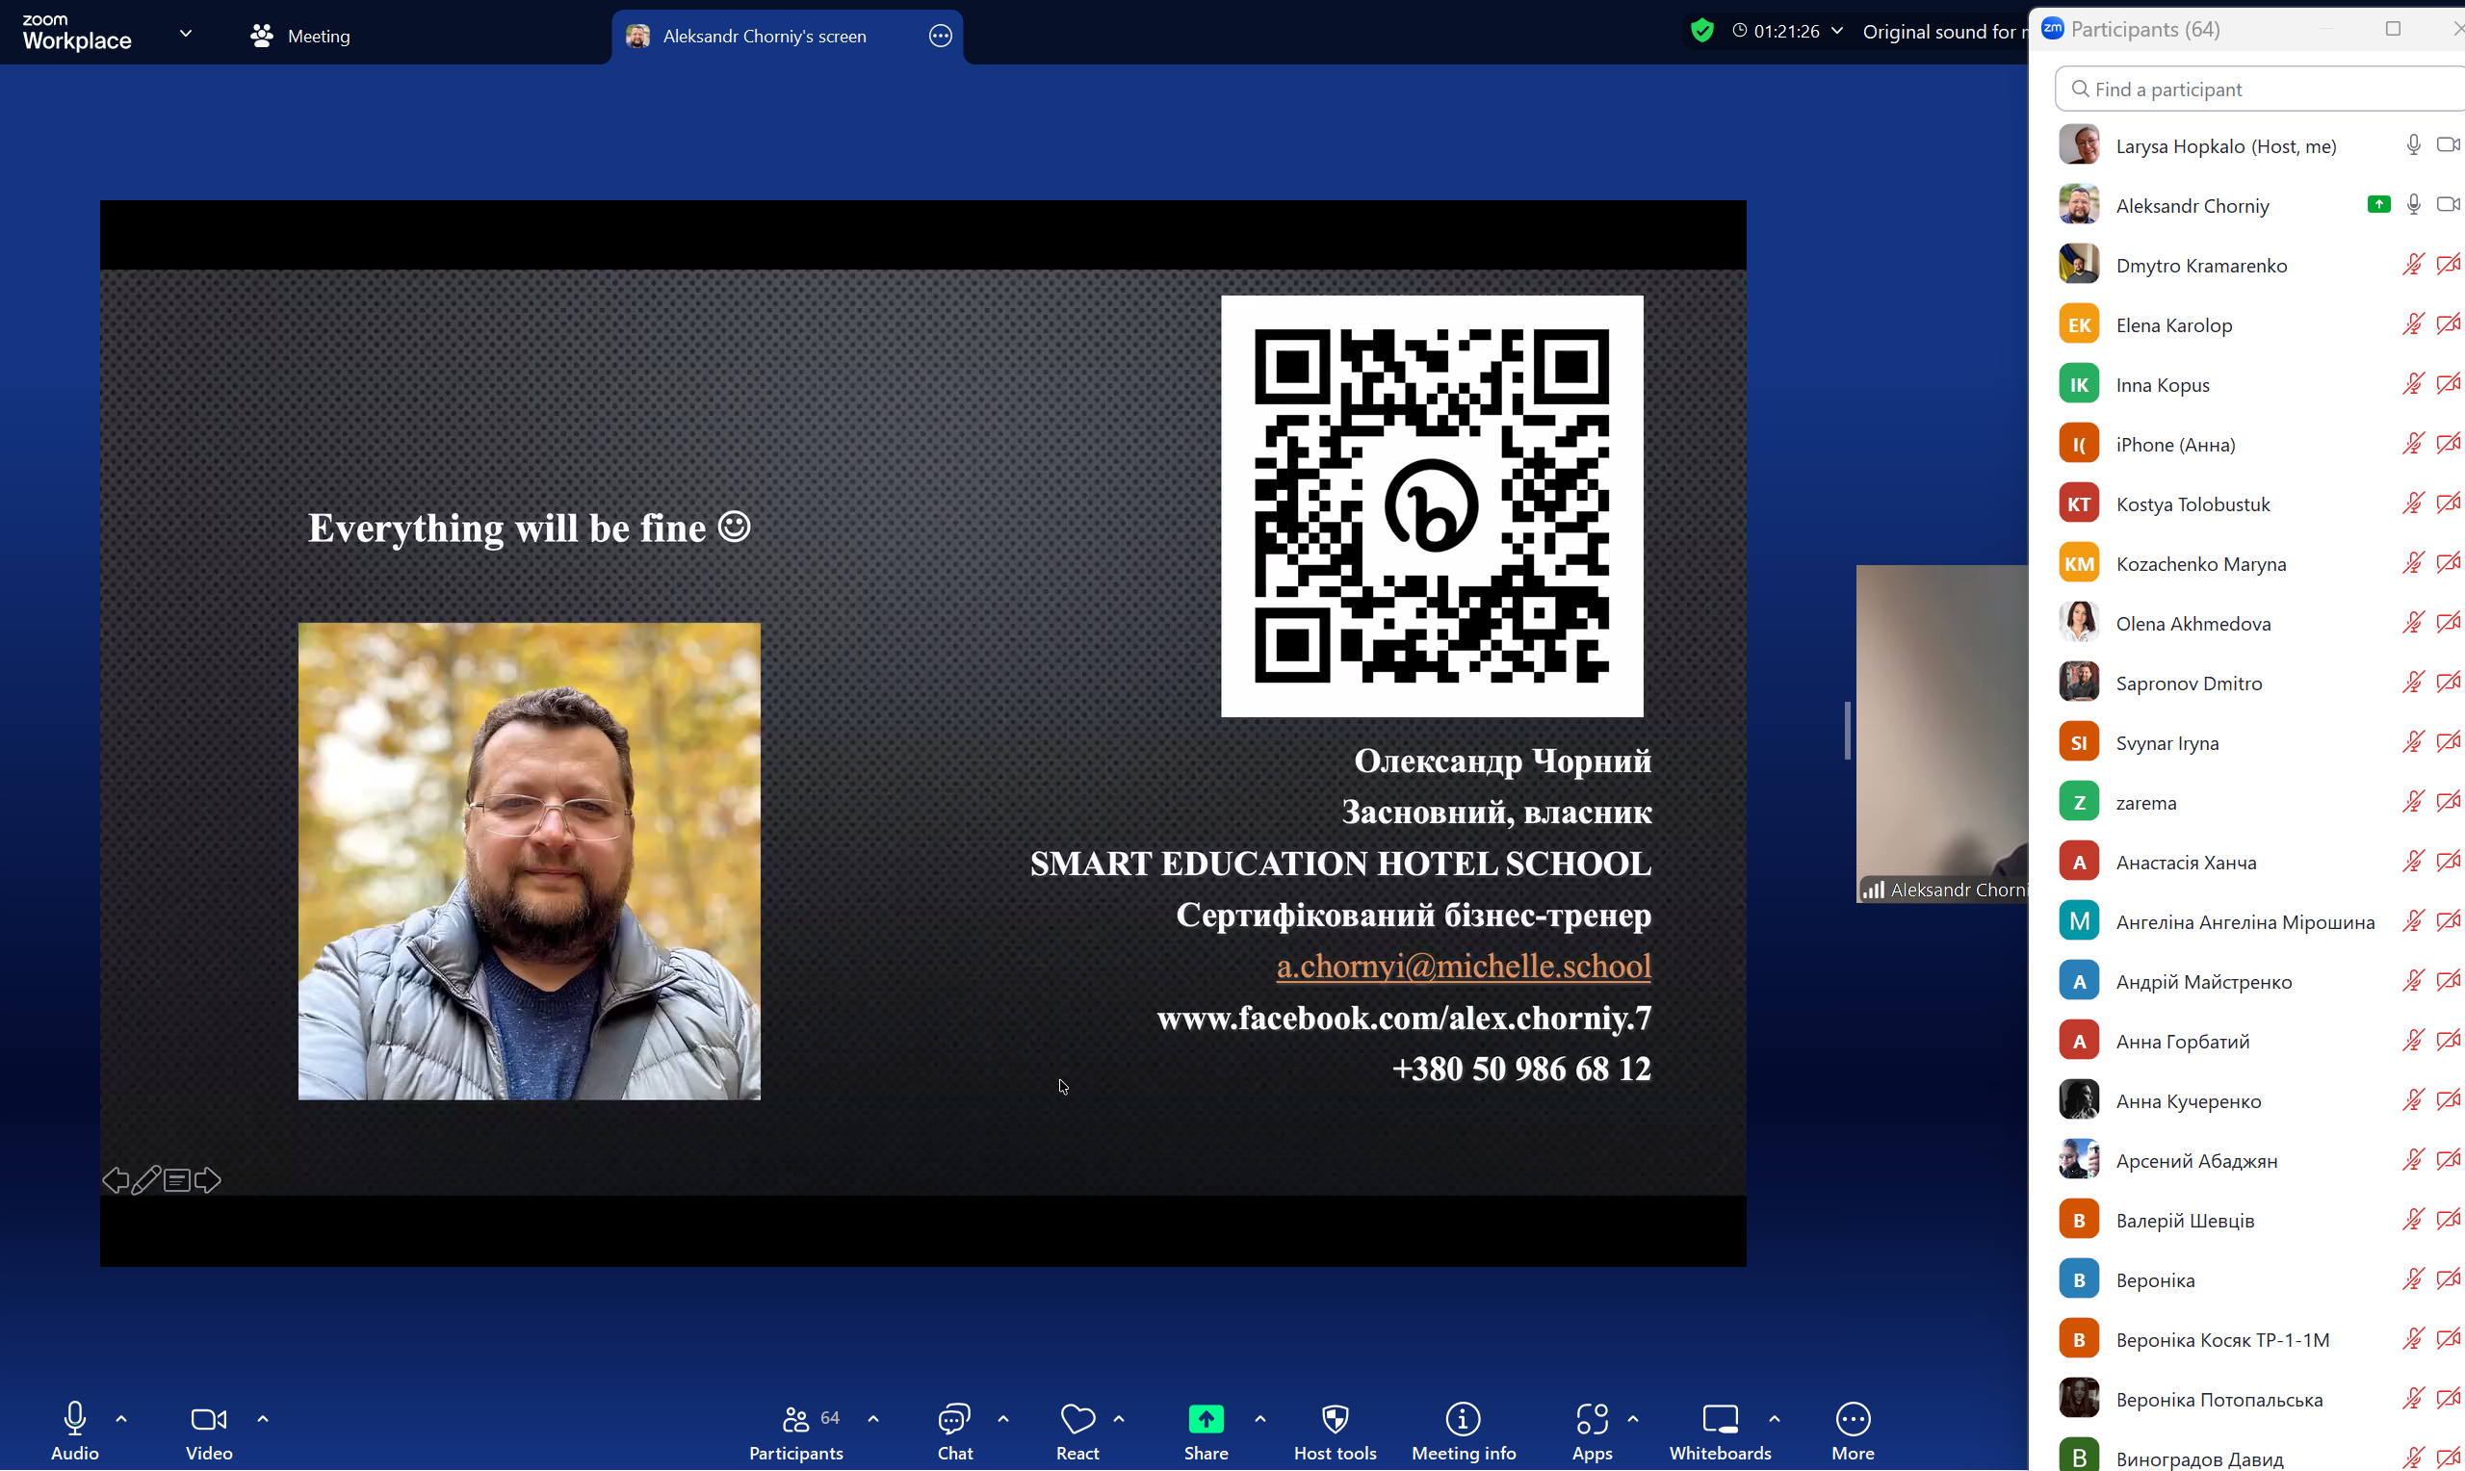Expand the Audio options caret
This screenshot has width=2465, height=1471.
(121, 1418)
